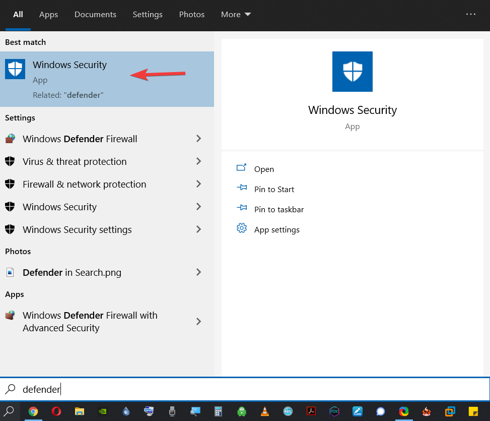Open the water drop app in taskbar
The image size is (490, 421).
tap(126, 411)
